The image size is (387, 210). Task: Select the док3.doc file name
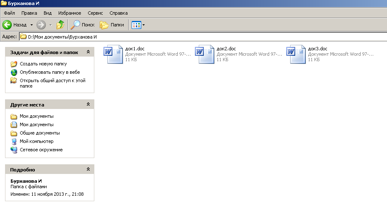[x=317, y=49]
